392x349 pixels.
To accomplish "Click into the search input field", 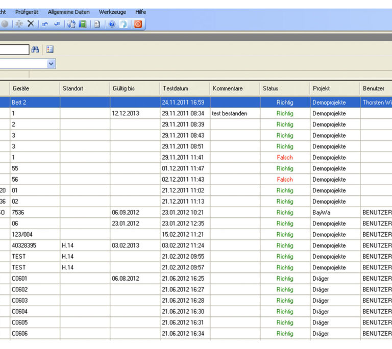I will pyautogui.click(x=14, y=49).
